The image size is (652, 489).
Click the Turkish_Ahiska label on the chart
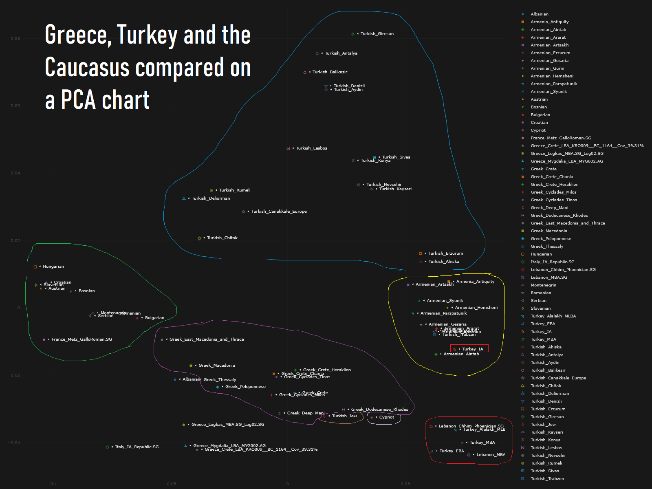pos(444,262)
